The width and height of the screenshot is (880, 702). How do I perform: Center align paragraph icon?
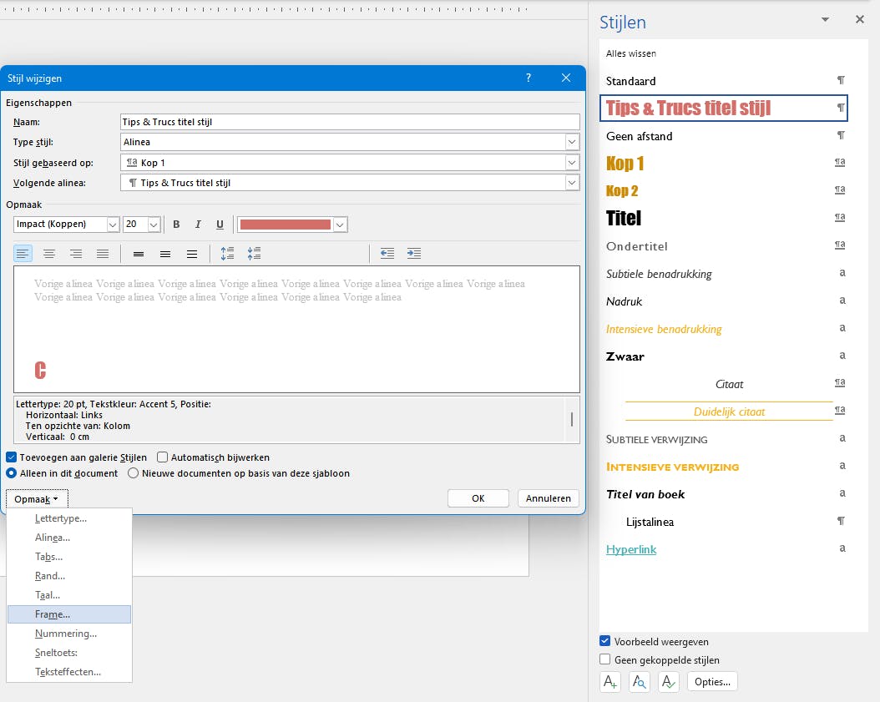click(49, 254)
